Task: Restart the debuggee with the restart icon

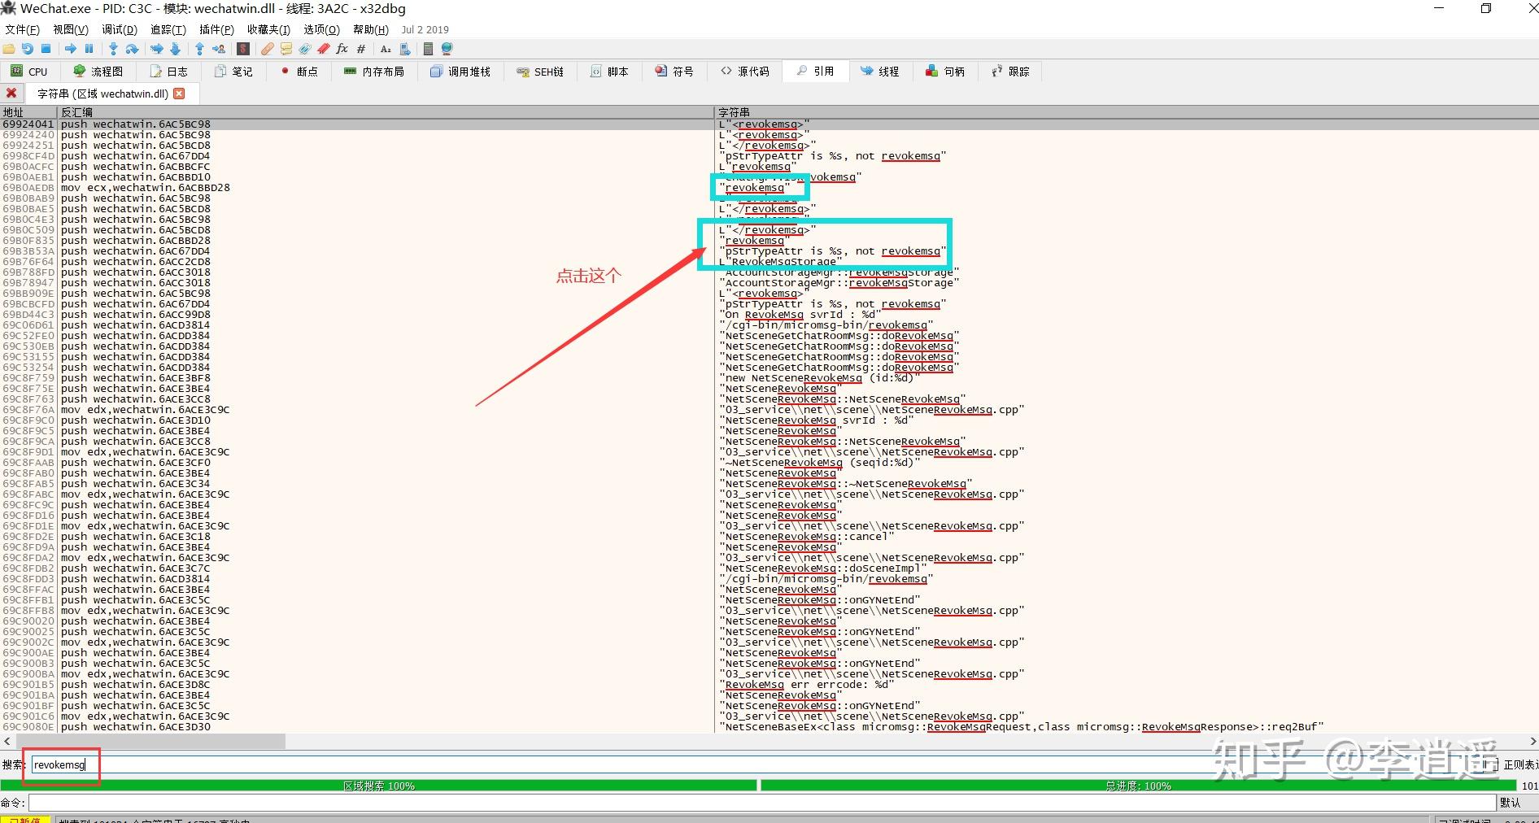Action: coord(28,49)
